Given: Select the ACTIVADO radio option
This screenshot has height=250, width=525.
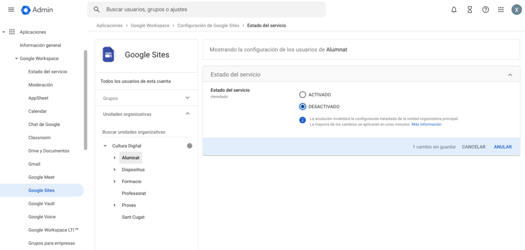Looking at the screenshot, I should coord(302,95).
